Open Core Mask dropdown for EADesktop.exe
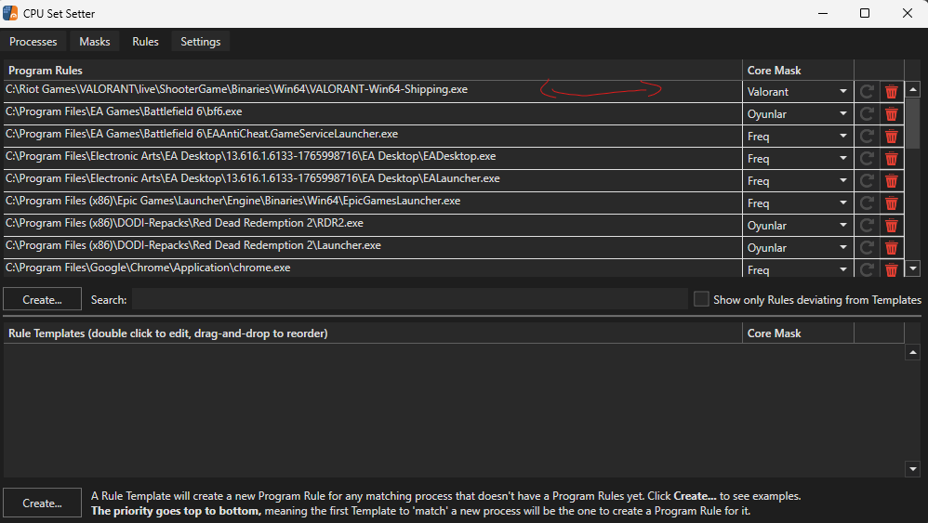This screenshot has width=928, height=523. click(x=798, y=158)
